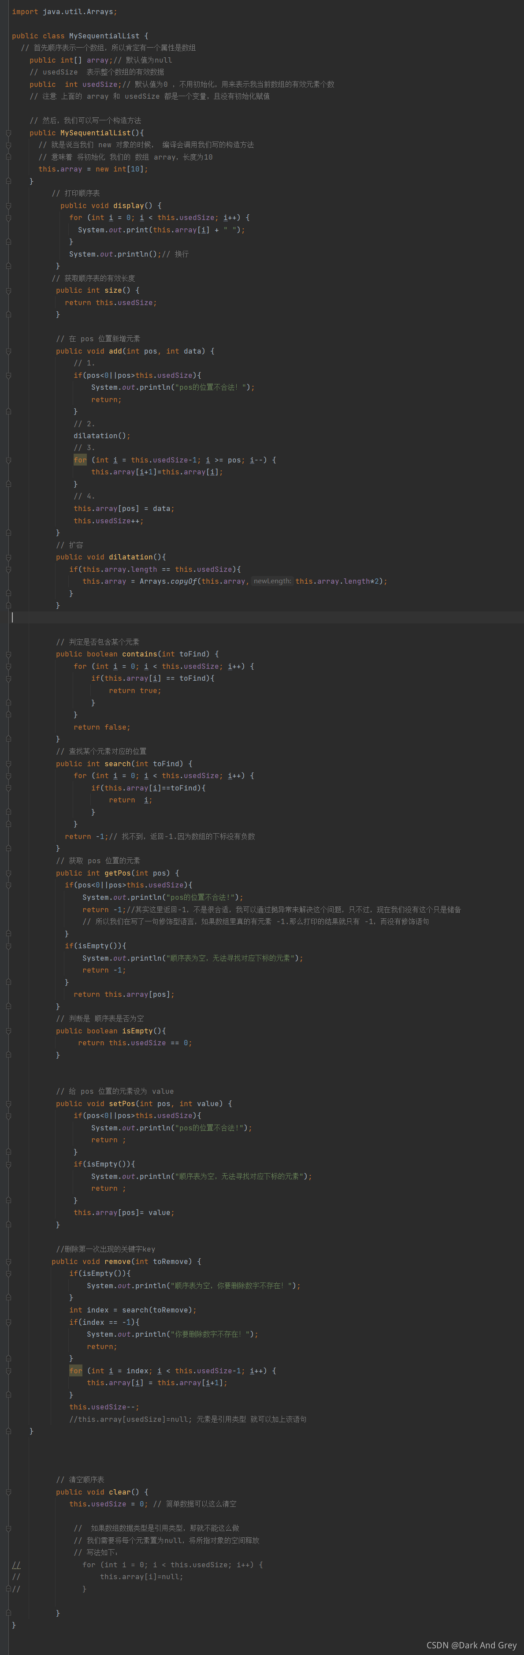Collapse the search(int toFind) method

click(8, 764)
